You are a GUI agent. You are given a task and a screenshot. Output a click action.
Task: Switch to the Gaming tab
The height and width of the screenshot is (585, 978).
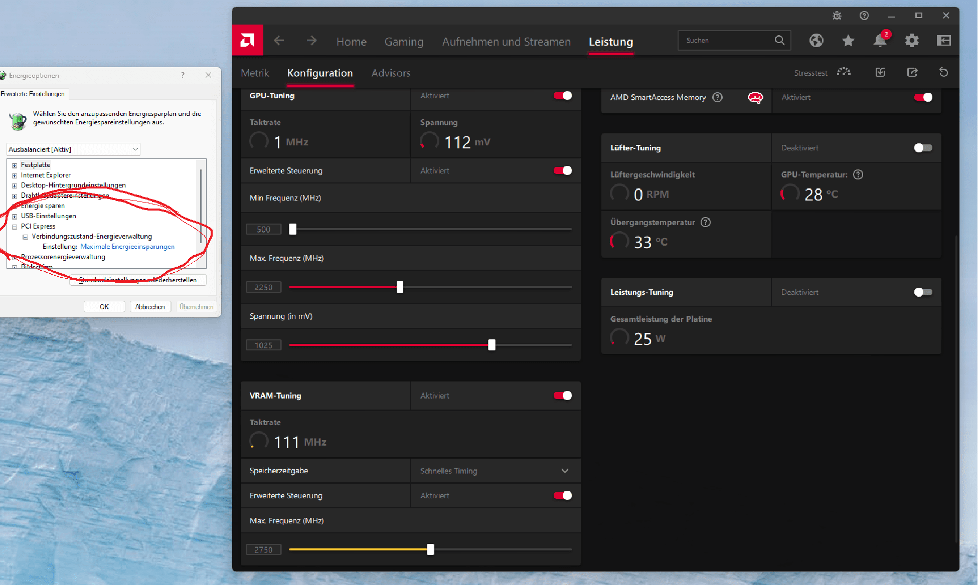[404, 42]
